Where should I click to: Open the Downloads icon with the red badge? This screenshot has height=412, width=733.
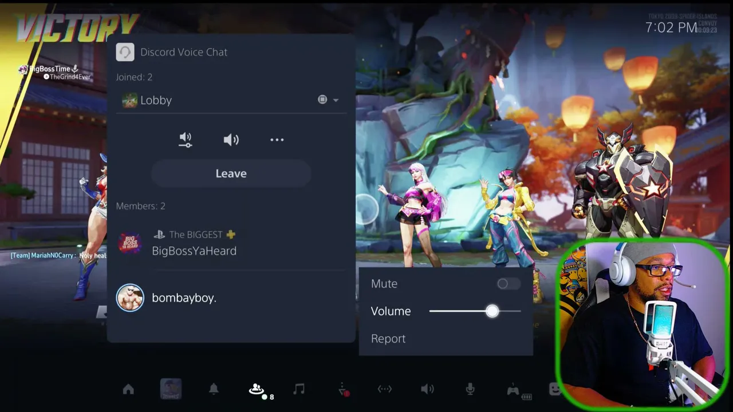(x=342, y=389)
